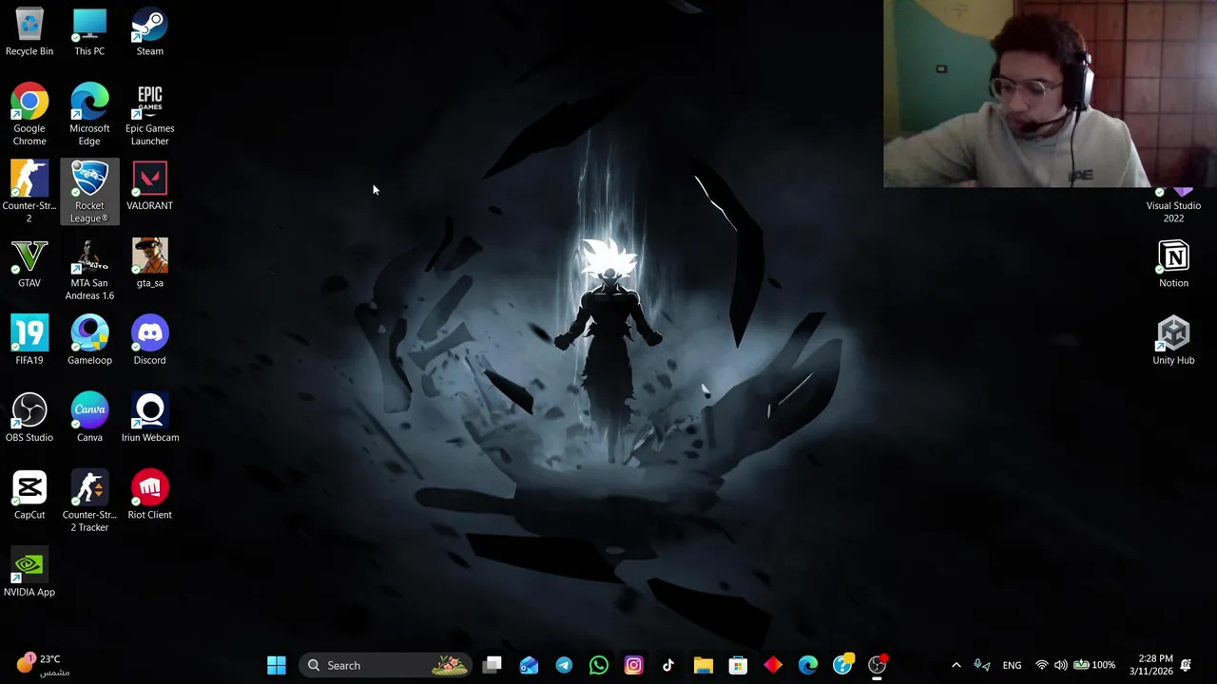Select the Google Chrome desktop shortcut

coord(29,115)
